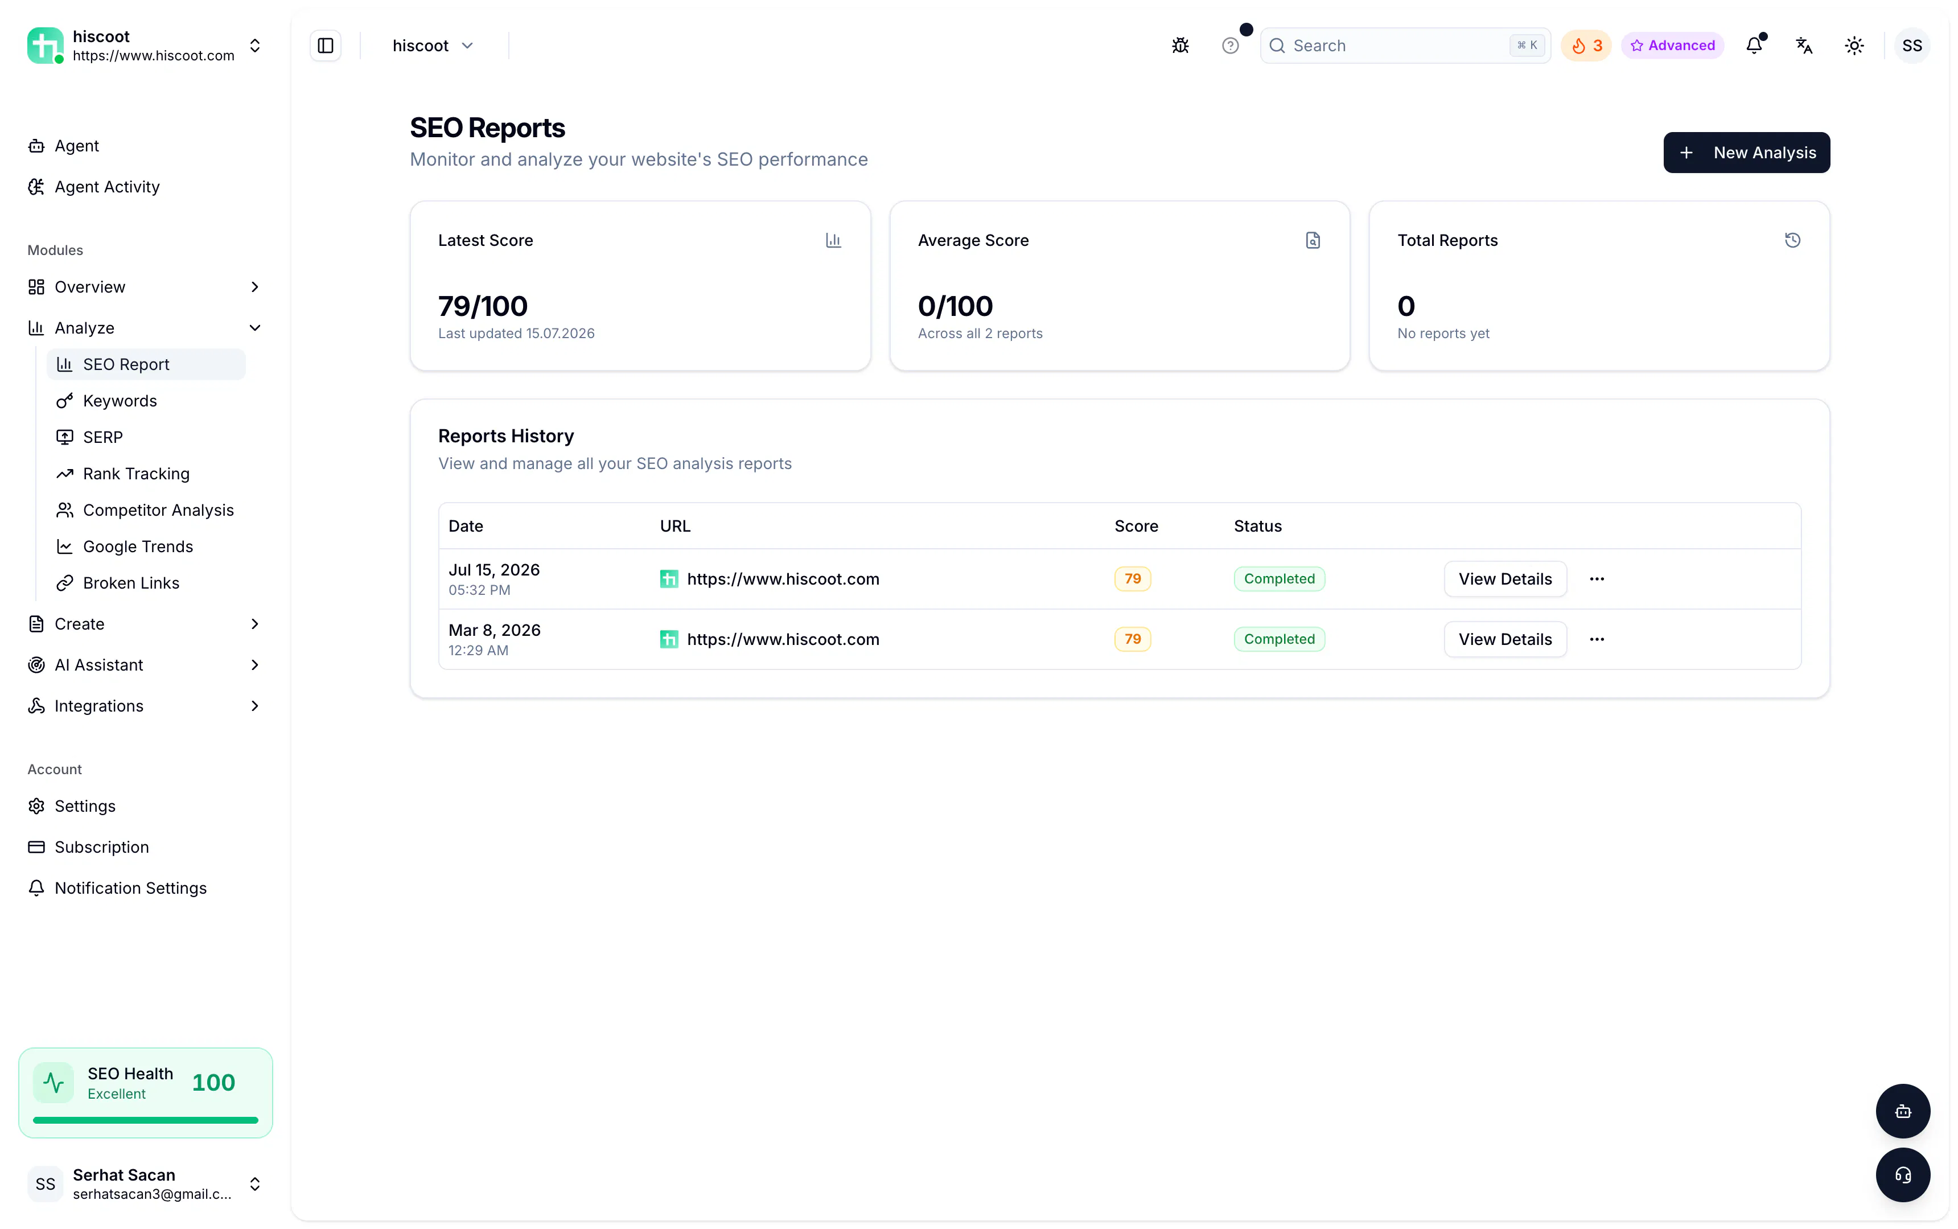Click the help question mark icon
The width and height of the screenshot is (1958, 1229).
[x=1230, y=46]
